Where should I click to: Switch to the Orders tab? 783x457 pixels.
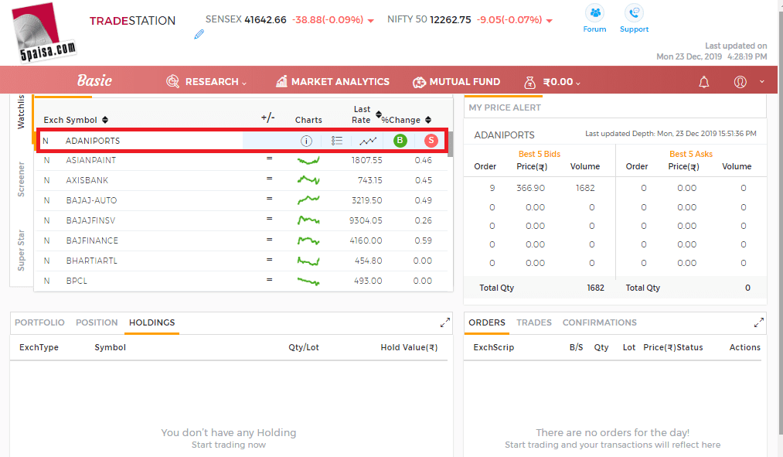pos(487,322)
